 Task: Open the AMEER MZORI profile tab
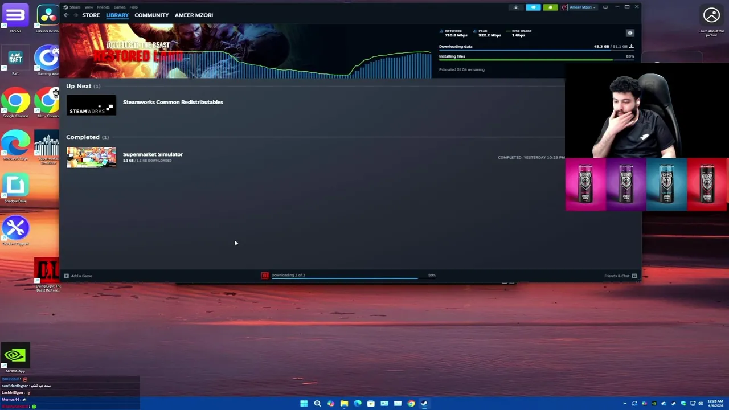tap(194, 15)
